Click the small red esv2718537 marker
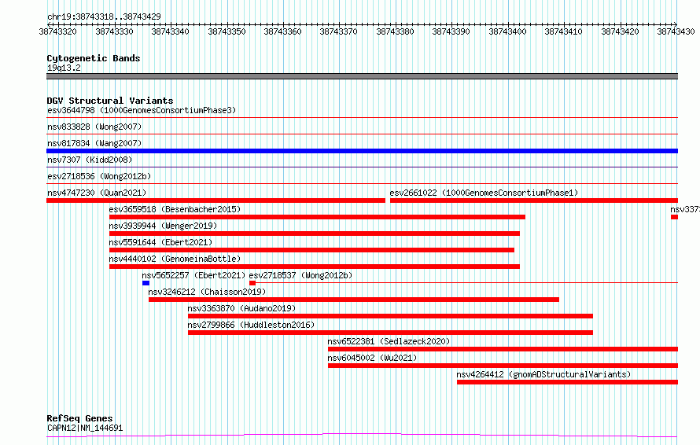700x445 pixels. (x=252, y=283)
